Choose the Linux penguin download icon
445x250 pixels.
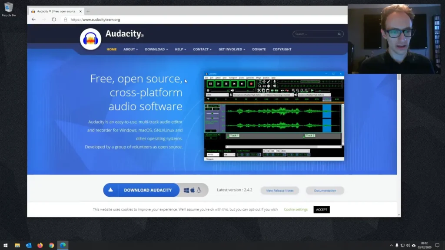[199, 190]
